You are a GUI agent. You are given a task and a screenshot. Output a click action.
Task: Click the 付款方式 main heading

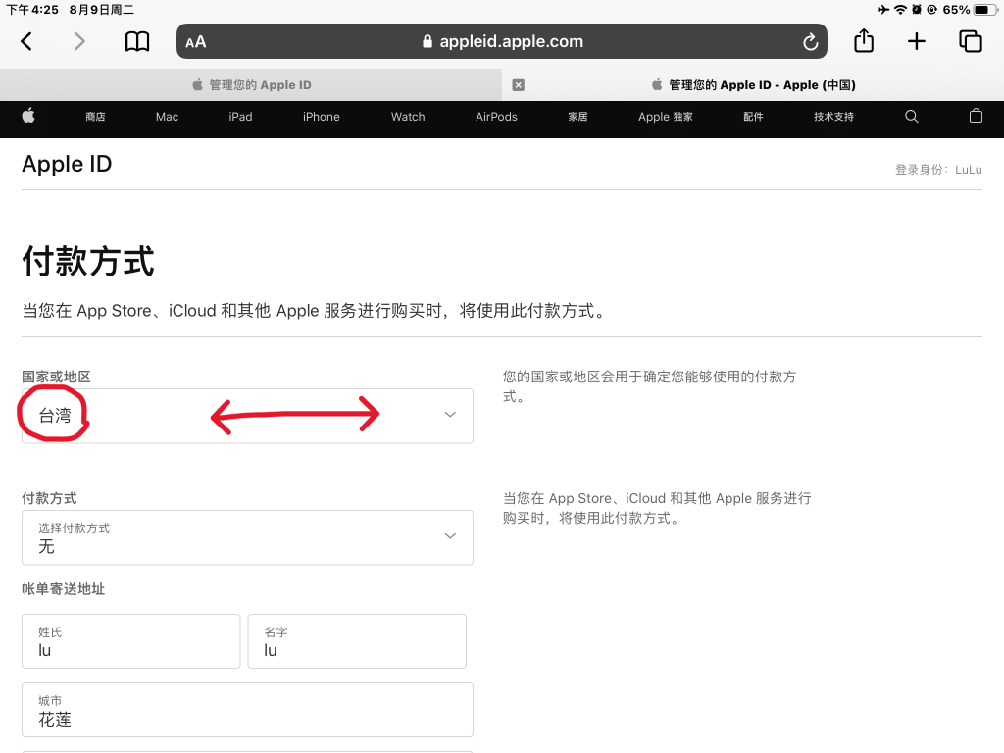coord(88,261)
